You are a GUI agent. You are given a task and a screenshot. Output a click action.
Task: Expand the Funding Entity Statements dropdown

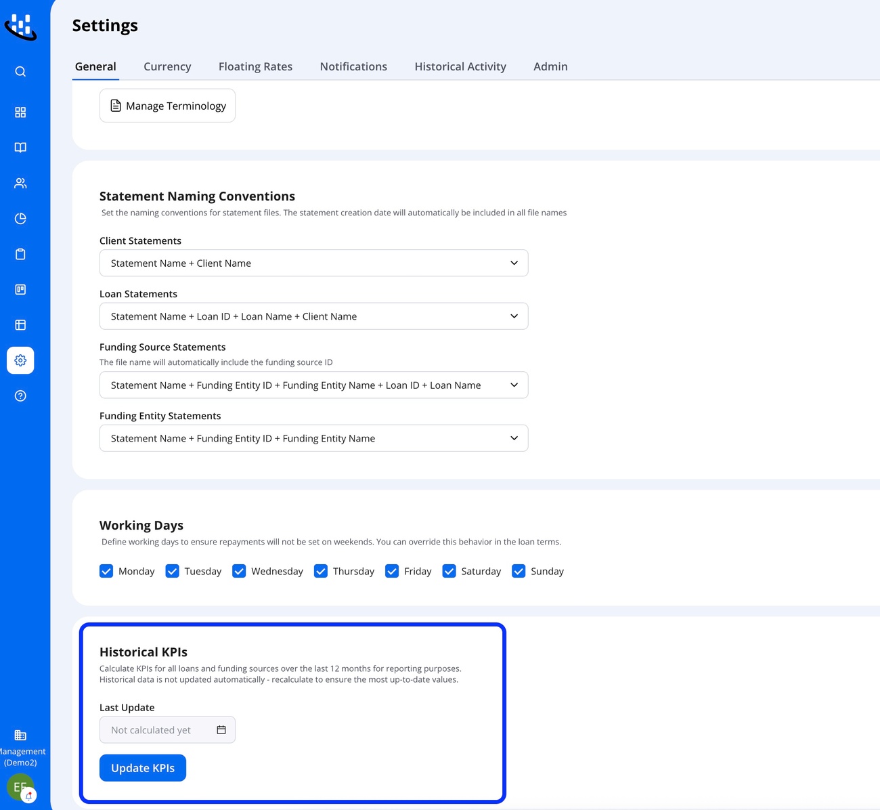(313, 439)
